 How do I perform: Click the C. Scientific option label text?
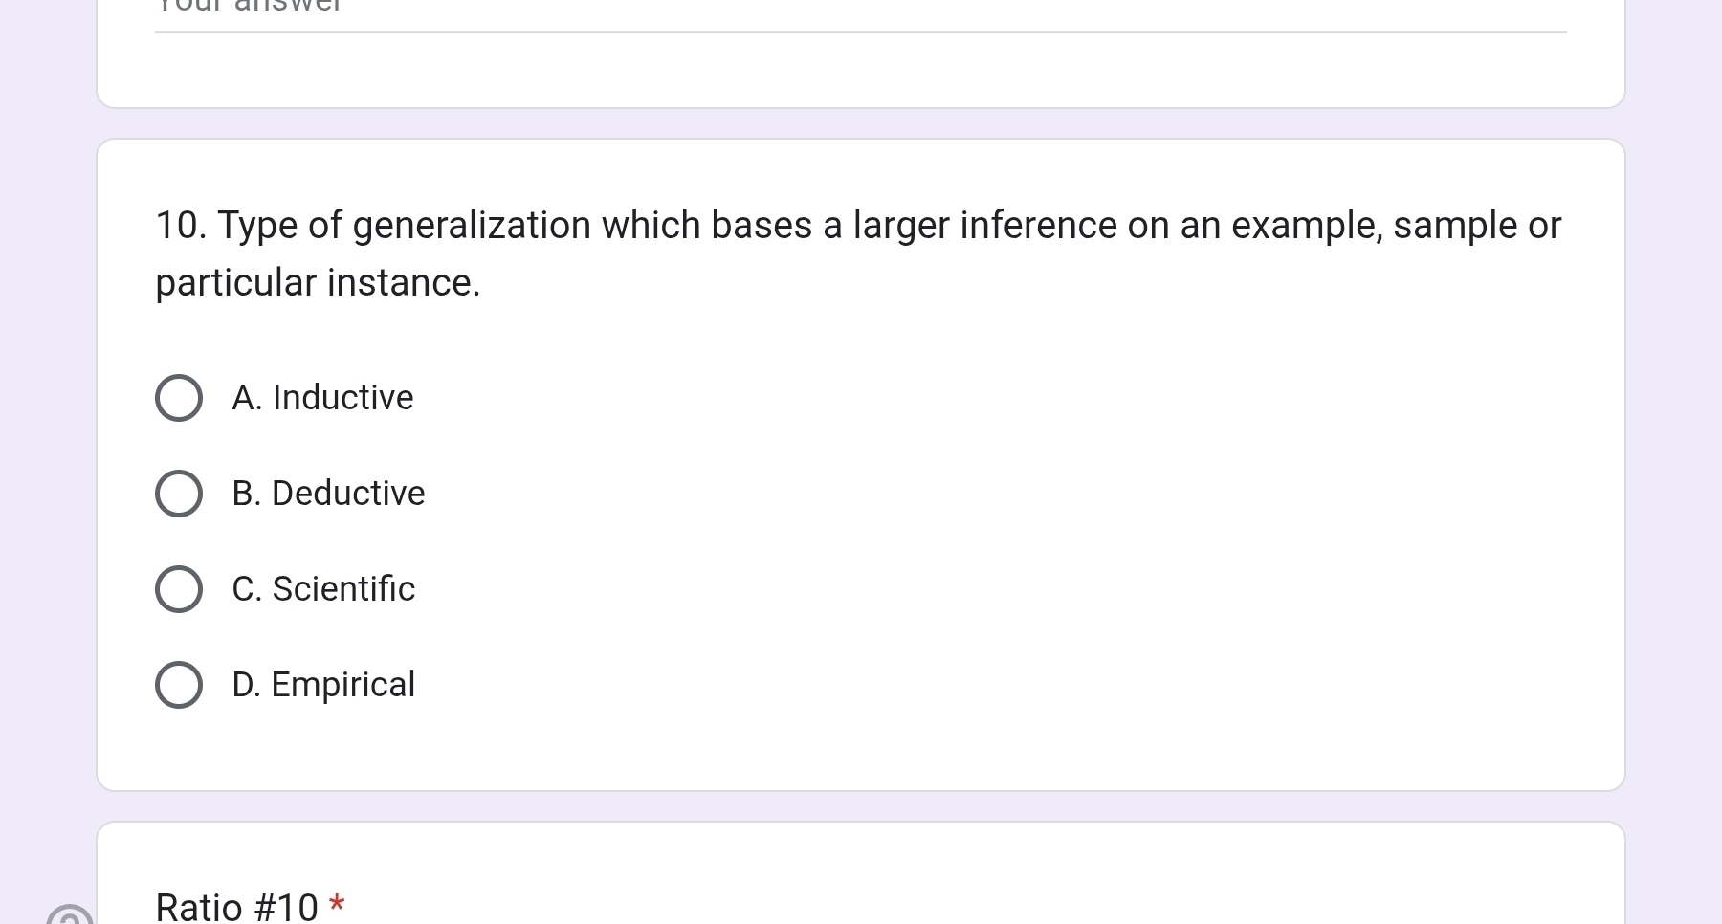323,589
